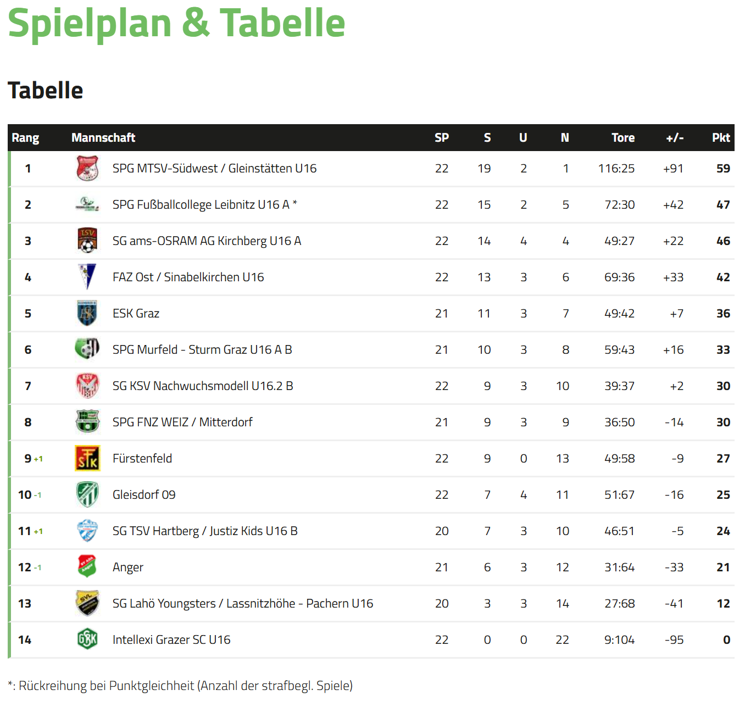The width and height of the screenshot is (745, 701).
Task: Select the Rang column header
Action: pyautogui.click(x=25, y=138)
